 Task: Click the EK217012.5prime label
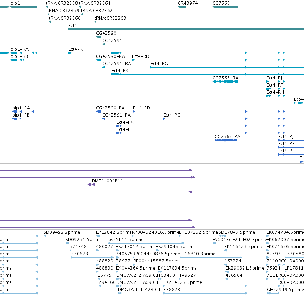[135, 247]
